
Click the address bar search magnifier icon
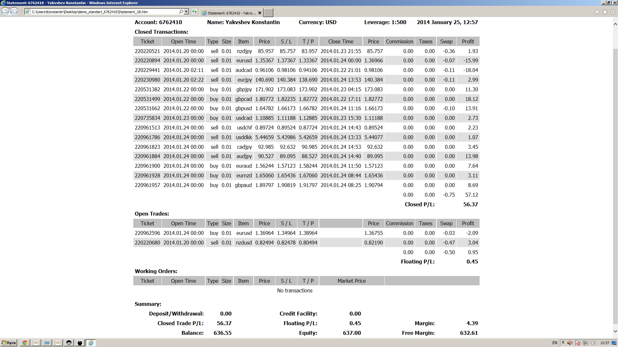[x=181, y=12]
